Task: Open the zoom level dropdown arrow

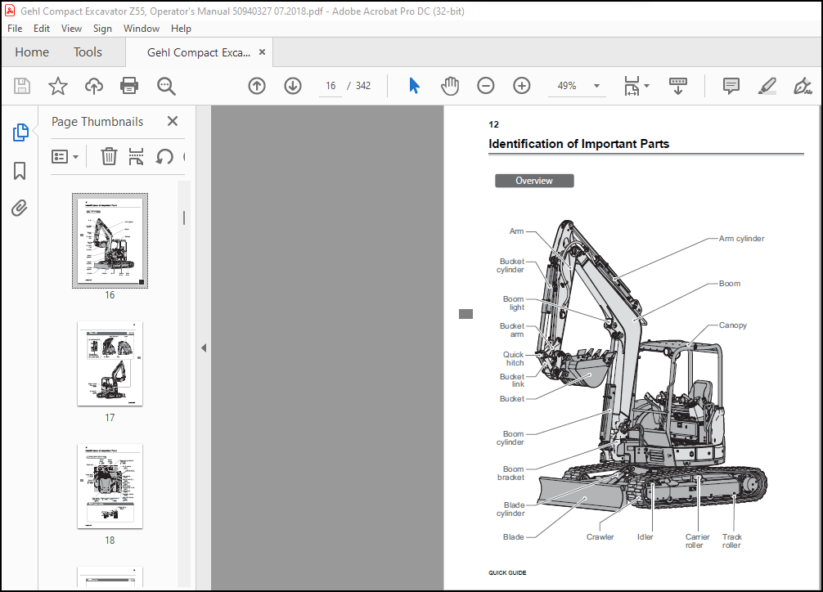Action: 596,86
